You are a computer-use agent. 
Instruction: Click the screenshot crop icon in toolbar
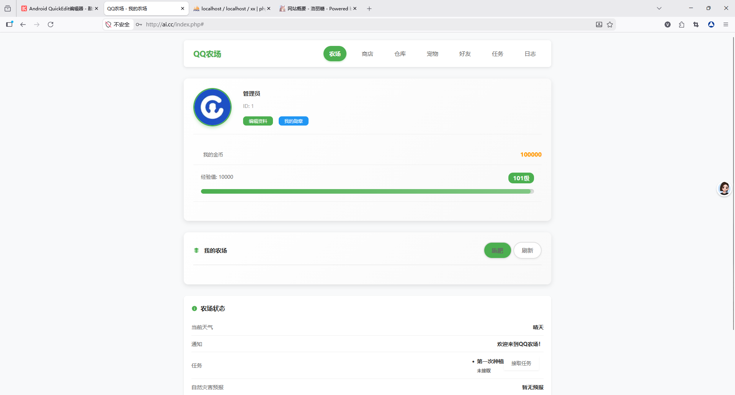point(696,24)
